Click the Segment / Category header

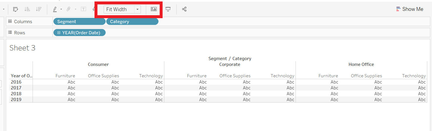pos(230,58)
